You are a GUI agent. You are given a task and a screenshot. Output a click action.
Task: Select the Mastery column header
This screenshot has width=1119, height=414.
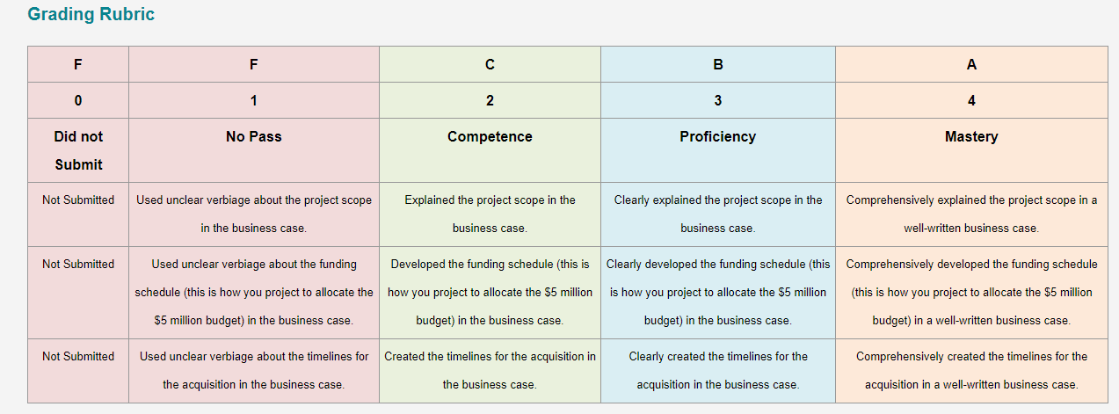[x=971, y=150]
